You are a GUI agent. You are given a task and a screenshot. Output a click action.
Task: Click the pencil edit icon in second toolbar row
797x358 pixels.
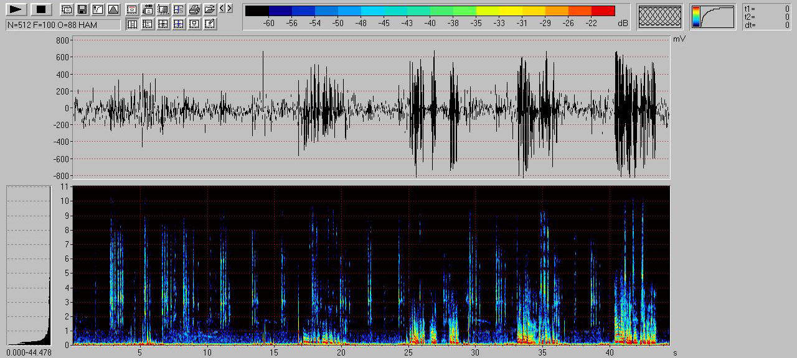tap(210, 24)
